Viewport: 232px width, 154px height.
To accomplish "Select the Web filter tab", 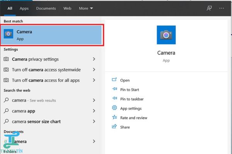I will pyautogui.click(x=67, y=8).
